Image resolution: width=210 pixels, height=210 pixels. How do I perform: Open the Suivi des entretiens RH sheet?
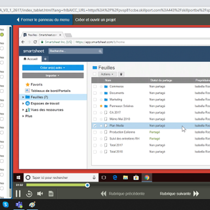click(x=124, y=139)
